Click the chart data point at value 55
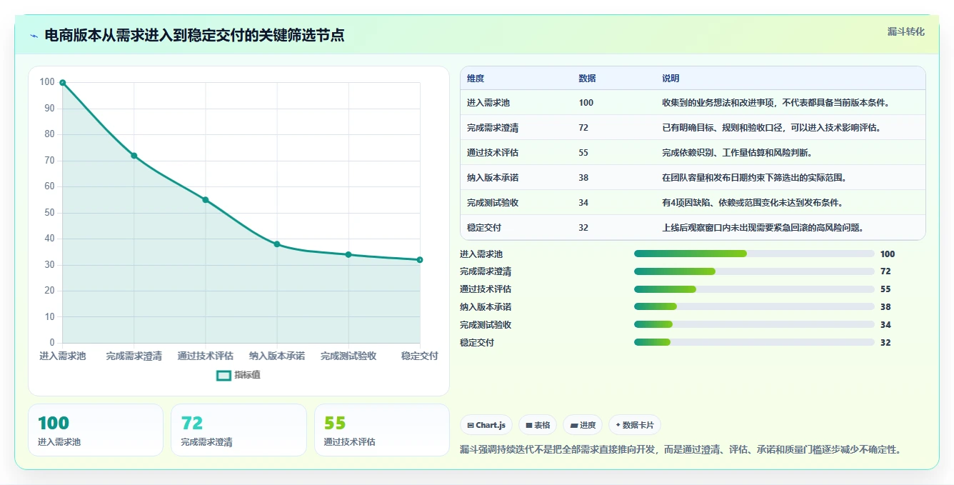Image resolution: width=954 pixels, height=485 pixels. pyautogui.click(x=206, y=200)
